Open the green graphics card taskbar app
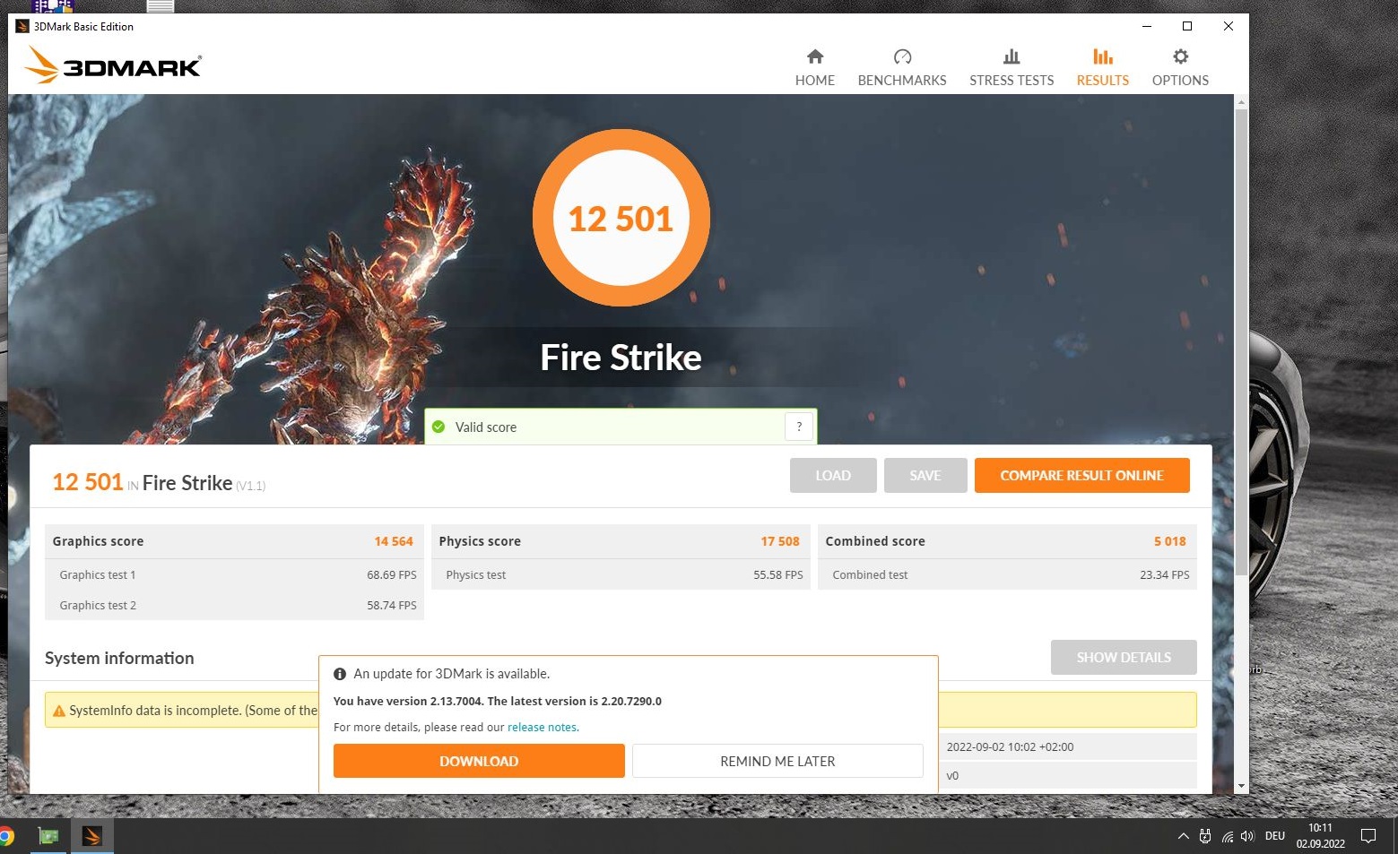This screenshot has width=1398, height=854. click(x=48, y=837)
